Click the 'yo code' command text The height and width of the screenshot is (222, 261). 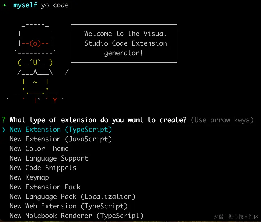coord(55,5)
